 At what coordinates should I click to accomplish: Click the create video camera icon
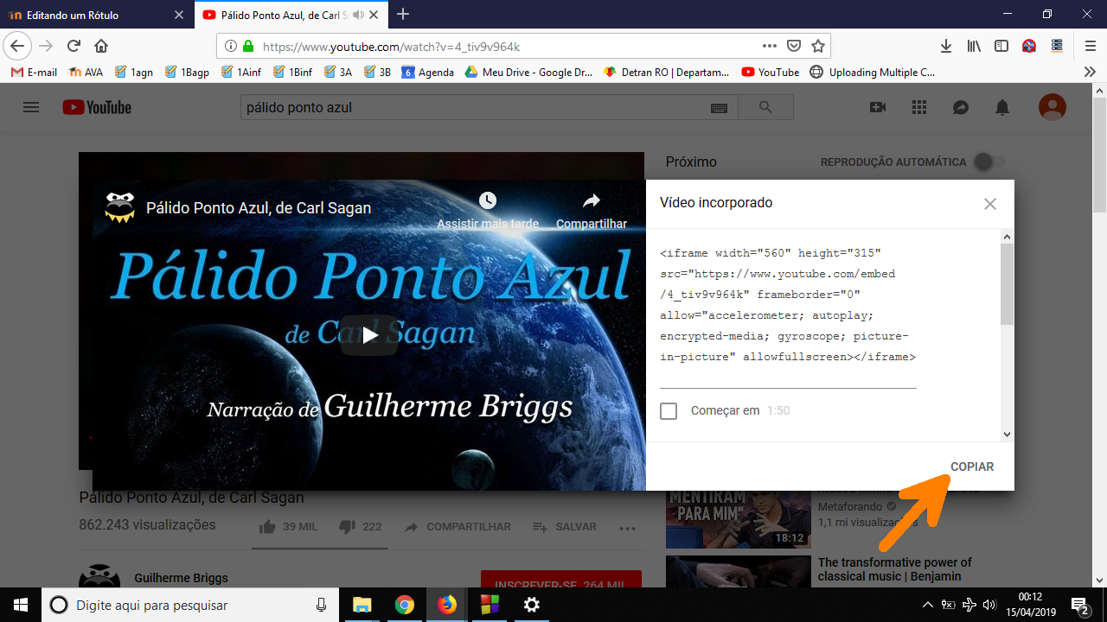(878, 107)
